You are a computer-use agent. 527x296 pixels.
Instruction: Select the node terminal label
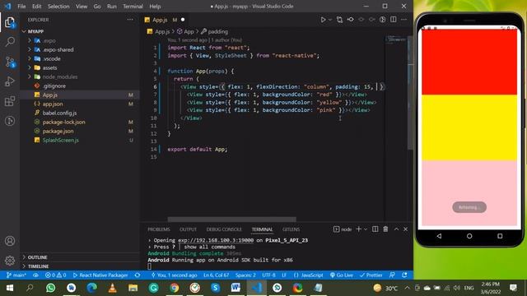coord(343,229)
